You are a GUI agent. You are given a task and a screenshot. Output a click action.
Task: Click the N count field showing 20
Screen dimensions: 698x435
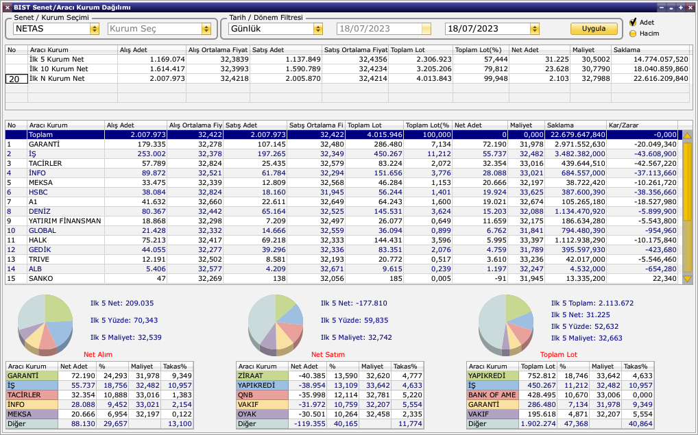tap(16, 79)
